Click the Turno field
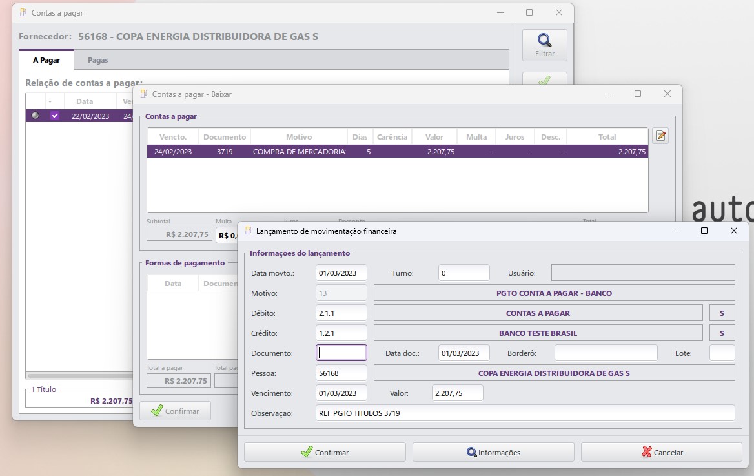Screen dimensions: 754x476 tap(464, 273)
